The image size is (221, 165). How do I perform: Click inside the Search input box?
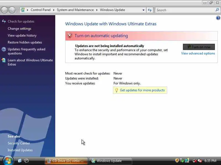(185, 10)
